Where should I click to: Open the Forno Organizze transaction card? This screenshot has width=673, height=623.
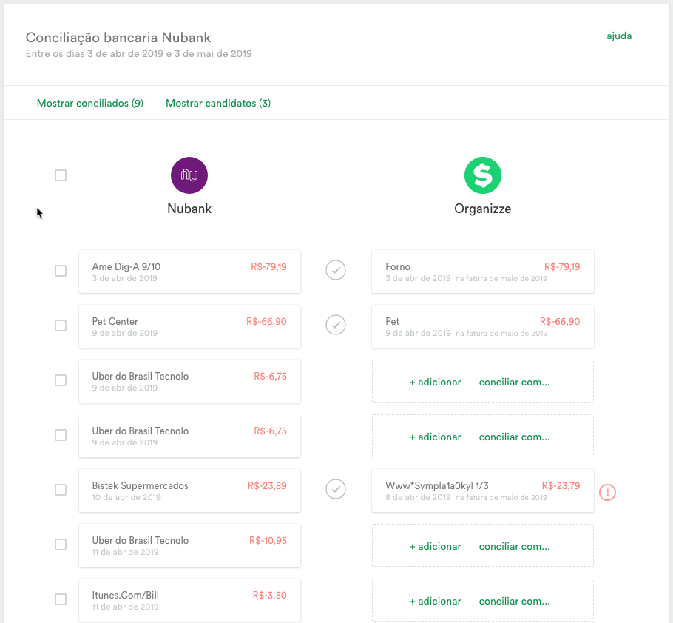[x=483, y=272]
